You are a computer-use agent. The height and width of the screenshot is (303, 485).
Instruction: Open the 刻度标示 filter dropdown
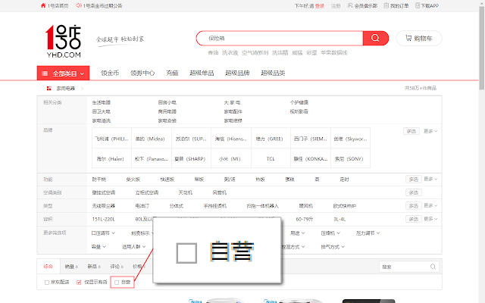(142, 233)
